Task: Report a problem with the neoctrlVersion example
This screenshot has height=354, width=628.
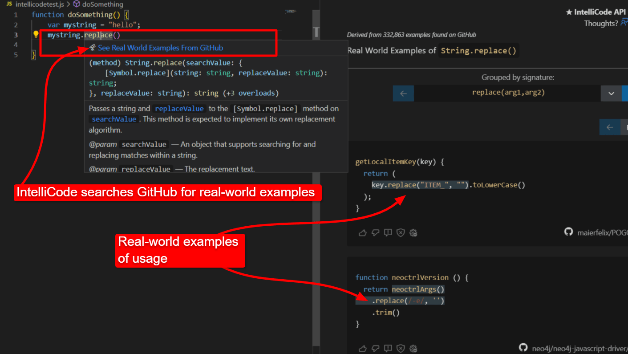Action: [388, 348]
